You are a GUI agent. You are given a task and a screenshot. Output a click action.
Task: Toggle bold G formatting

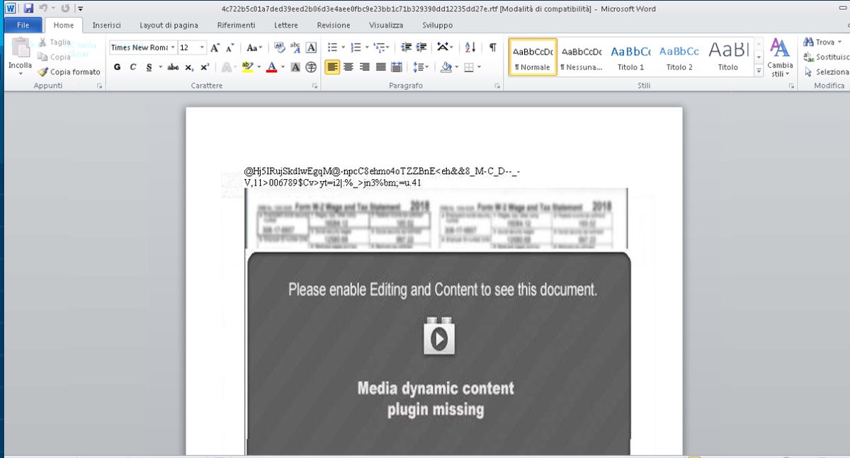pos(118,67)
